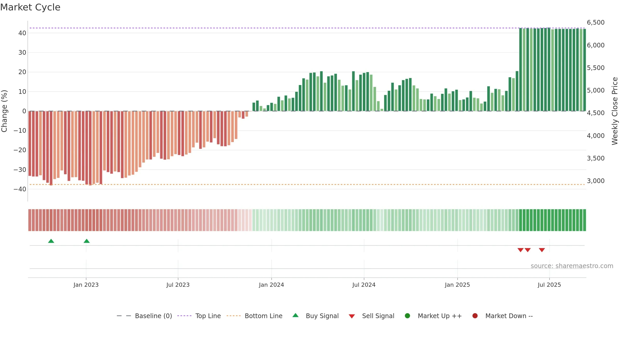Click the orange dotted bottom line on chart
The height and width of the screenshot is (350, 622).
[307, 184]
